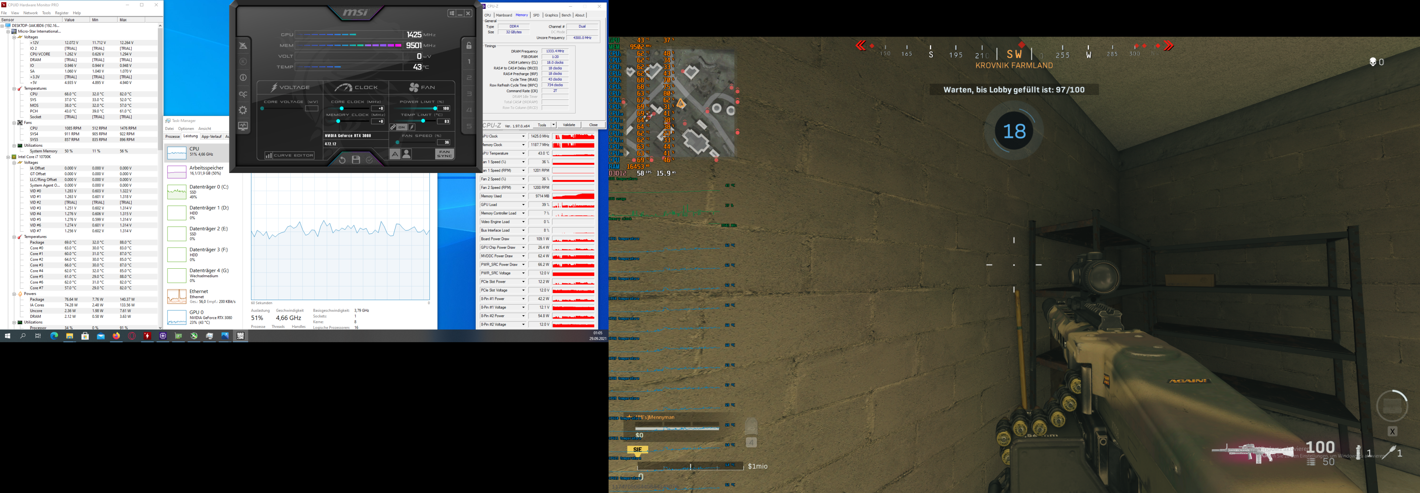
Task: Collapse the Intel Core i7 10700K Temperatures node
Action: click(14, 237)
